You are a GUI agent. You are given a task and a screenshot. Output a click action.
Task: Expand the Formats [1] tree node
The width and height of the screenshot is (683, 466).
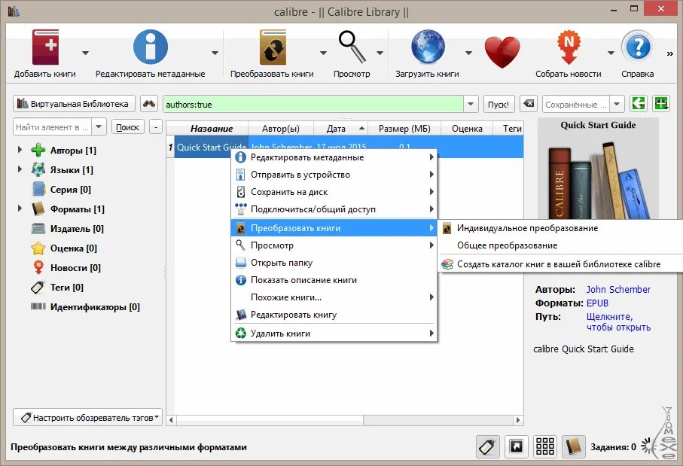20,209
